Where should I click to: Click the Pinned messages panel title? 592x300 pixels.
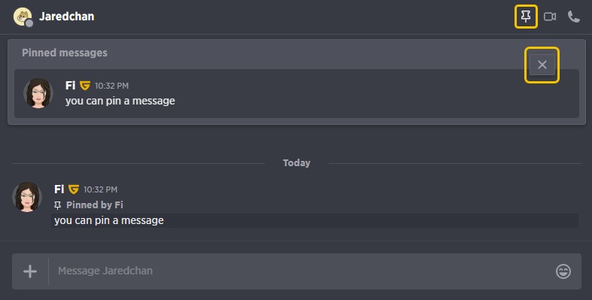pos(65,53)
